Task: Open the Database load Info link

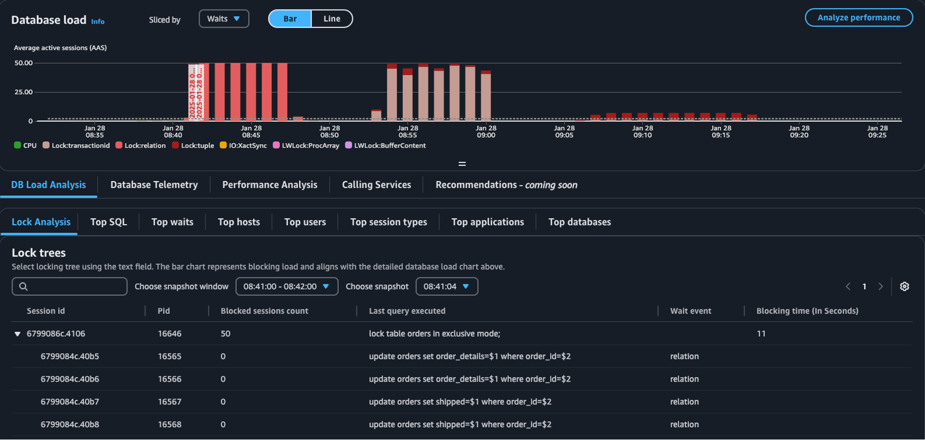Action: coord(98,21)
